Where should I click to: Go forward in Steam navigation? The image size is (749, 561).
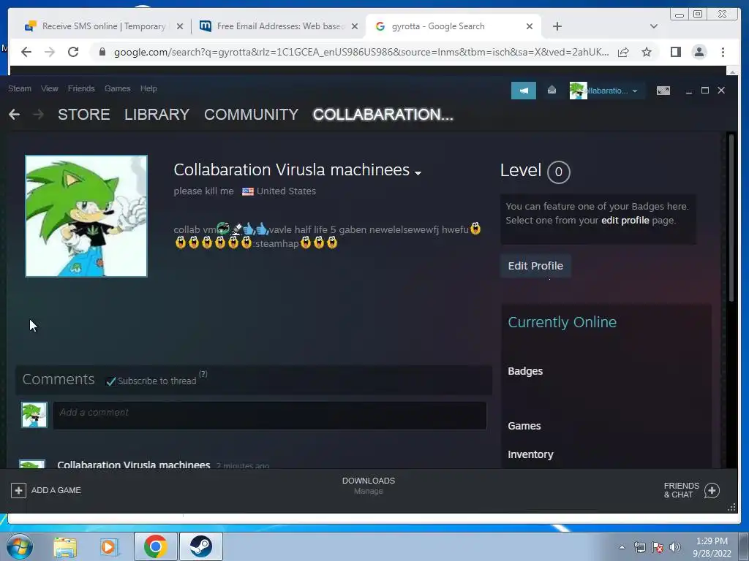[39, 115]
